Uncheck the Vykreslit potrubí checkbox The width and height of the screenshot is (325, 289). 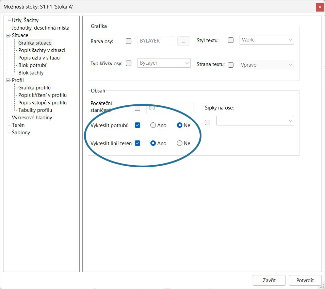pos(137,125)
